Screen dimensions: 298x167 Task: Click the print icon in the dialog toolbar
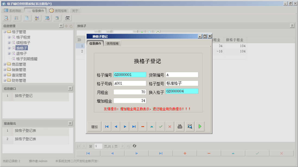tap(180, 126)
